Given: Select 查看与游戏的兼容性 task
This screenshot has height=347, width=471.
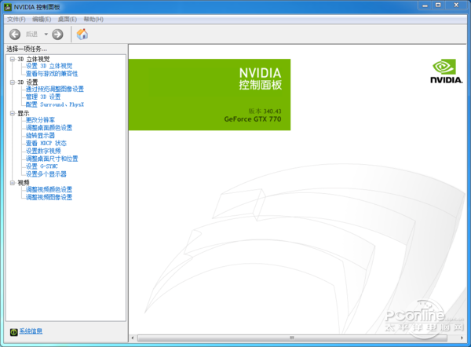Looking at the screenshot, I should coord(52,74).
